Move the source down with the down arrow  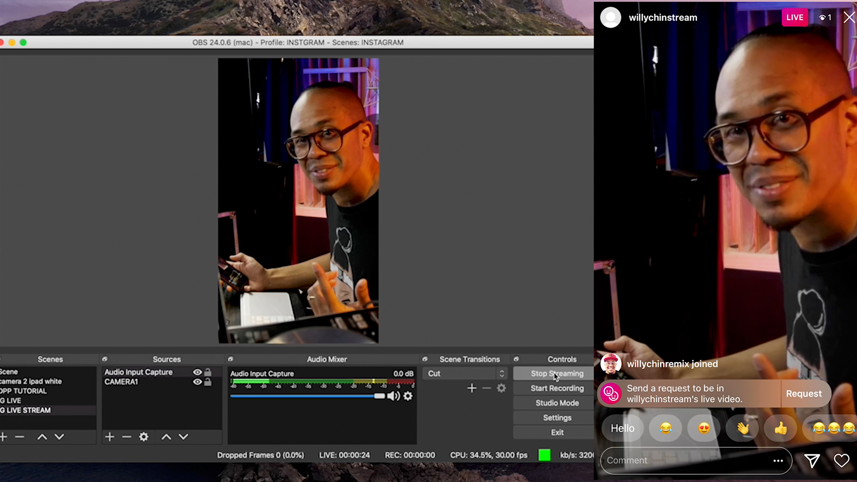click(183, 437)
